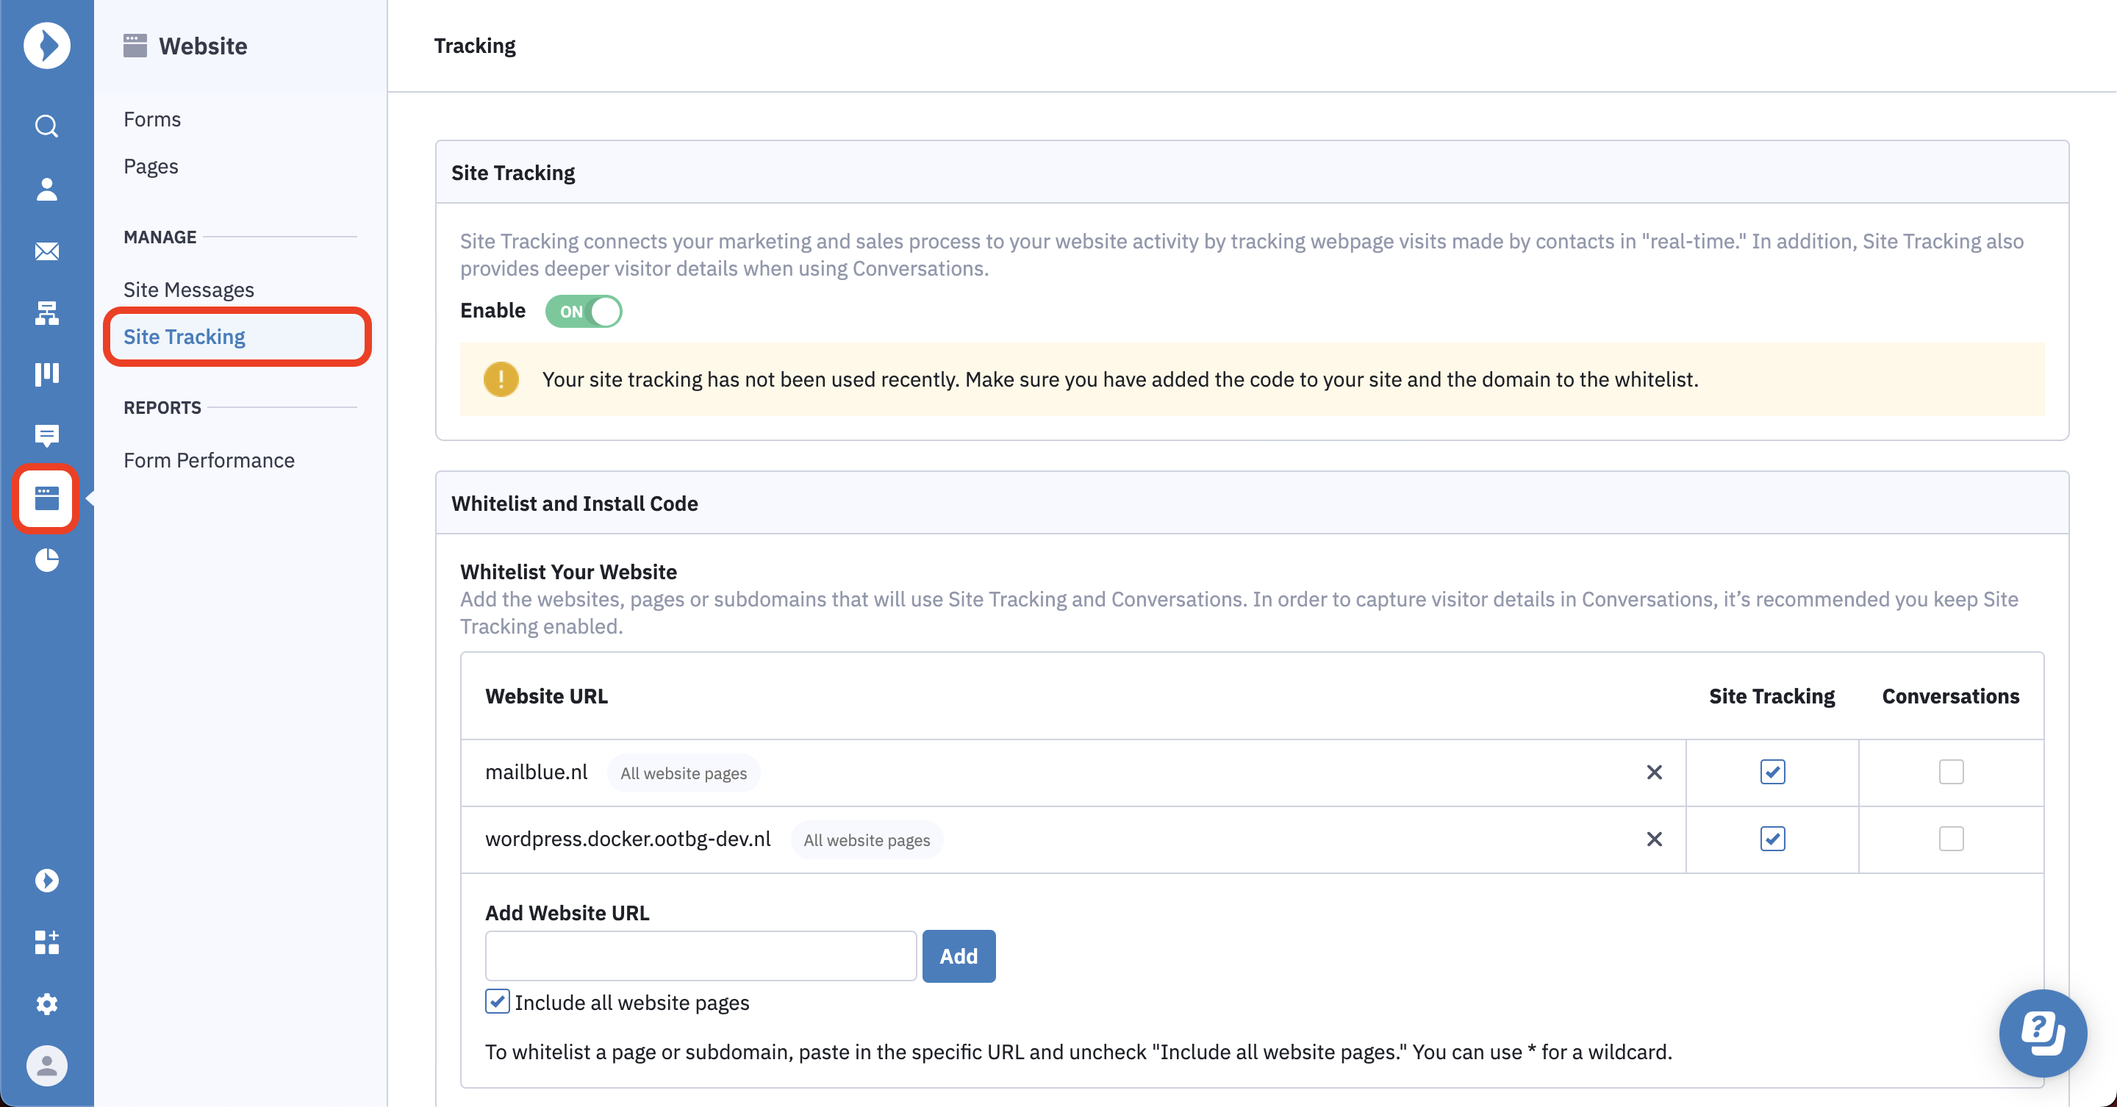
Task: Click the Conversations column header
Action: pyautogui.click(x=1950, y=696)
